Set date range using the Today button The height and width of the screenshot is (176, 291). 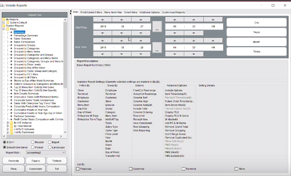coord(257,52)
